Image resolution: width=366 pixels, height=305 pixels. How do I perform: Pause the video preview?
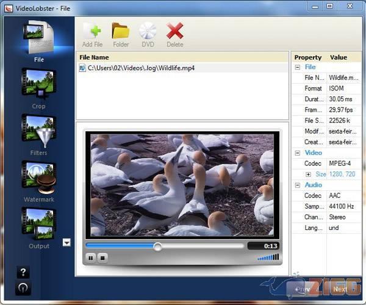(90, 258)
